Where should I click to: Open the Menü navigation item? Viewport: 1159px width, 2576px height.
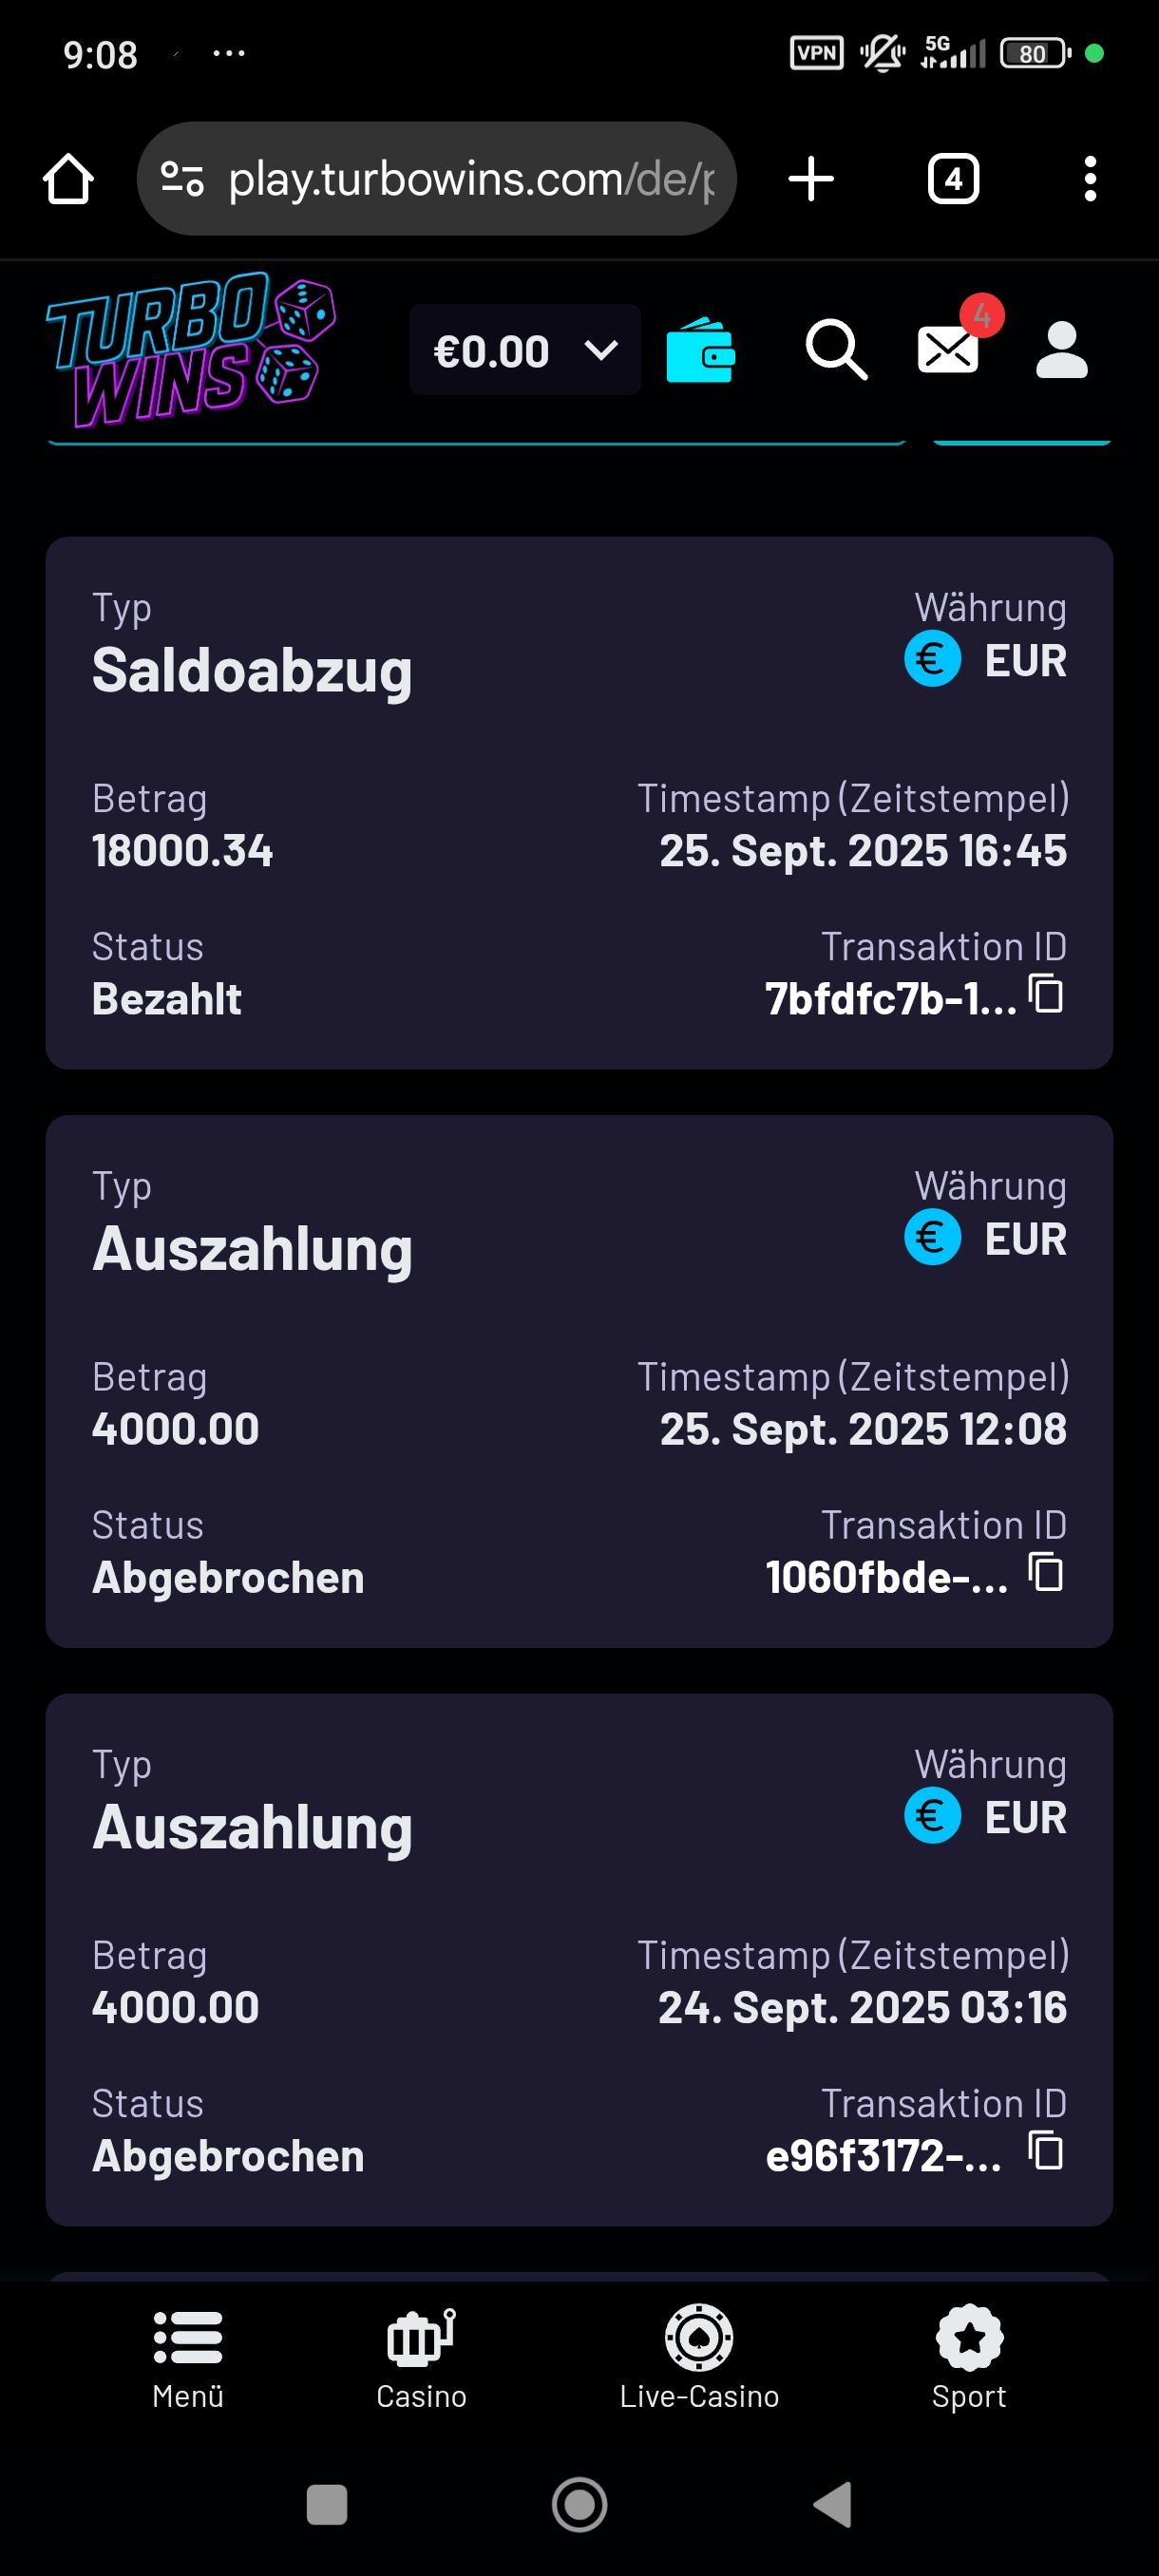[x=188, y=2358]
